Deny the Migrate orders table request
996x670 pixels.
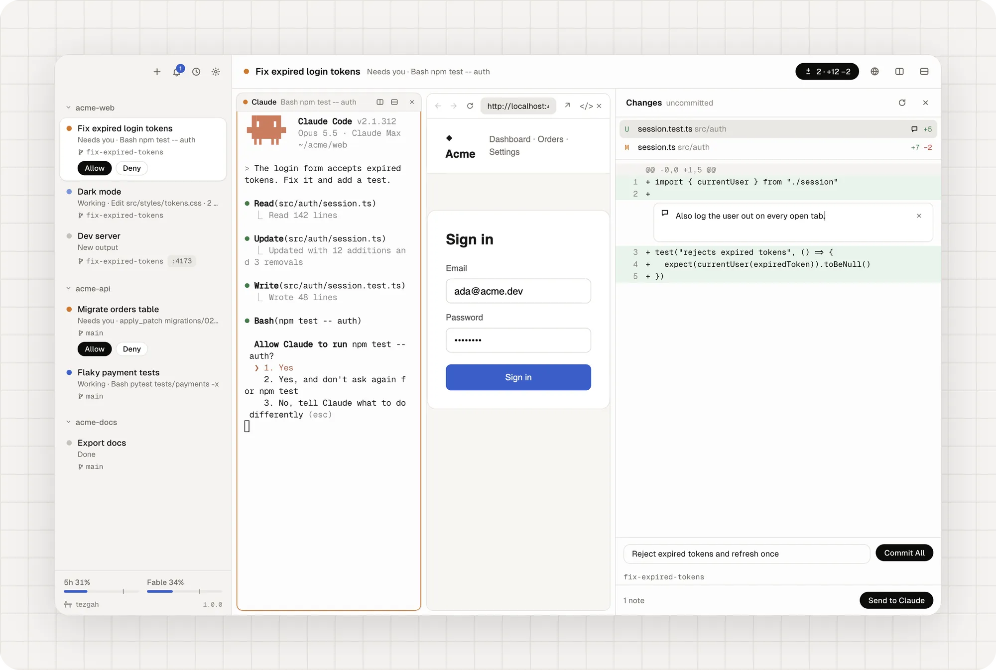(x=132, y=349)
